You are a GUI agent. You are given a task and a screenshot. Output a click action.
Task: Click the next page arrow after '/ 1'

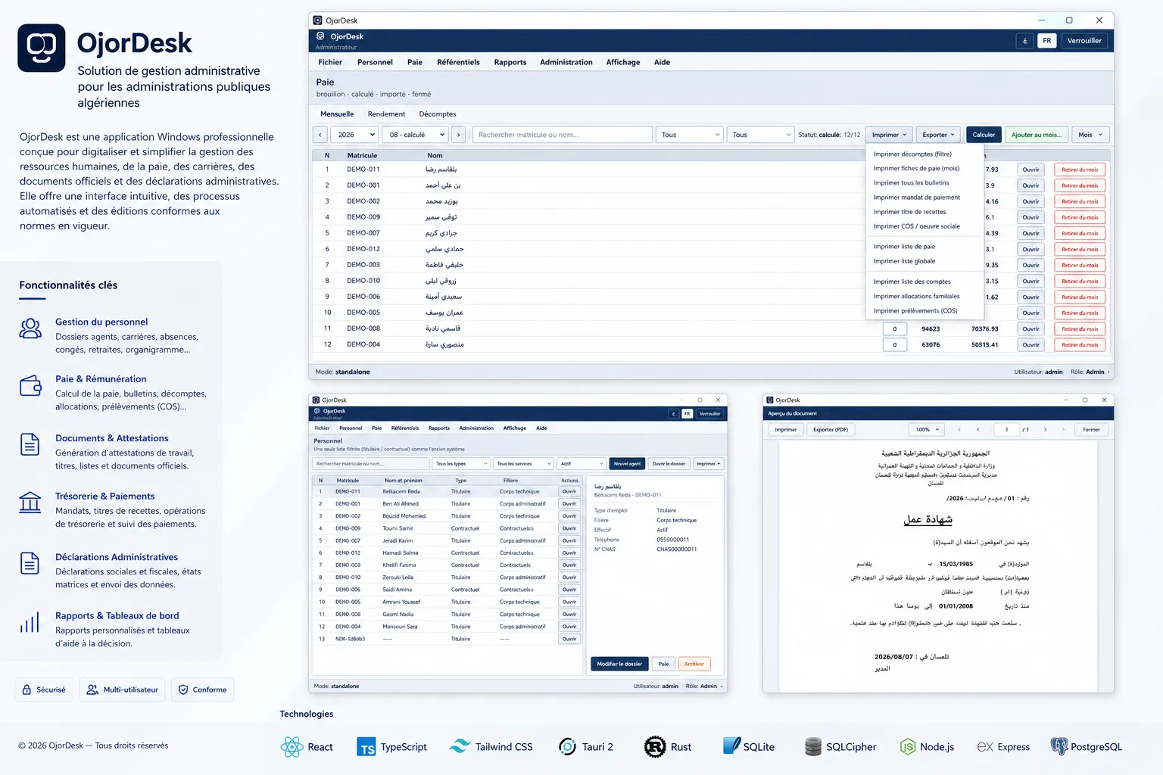pos(1045,429)
